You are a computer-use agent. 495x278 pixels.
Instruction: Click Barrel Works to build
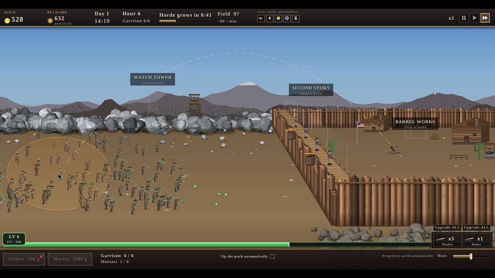[x=415, y=124]
